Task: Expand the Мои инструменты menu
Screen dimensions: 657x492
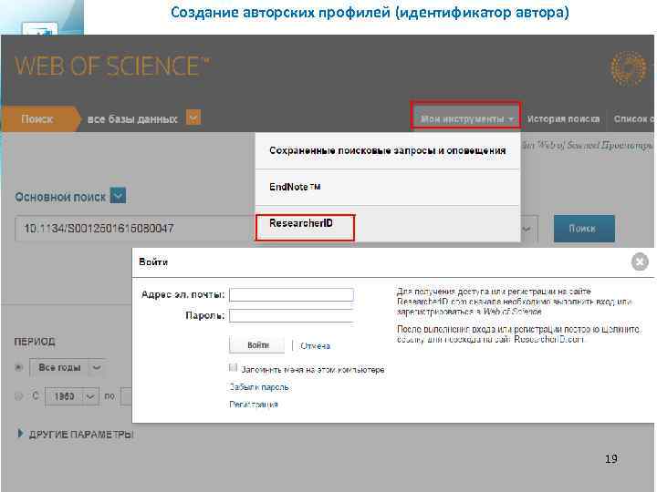Action: (x=466, y=118)
